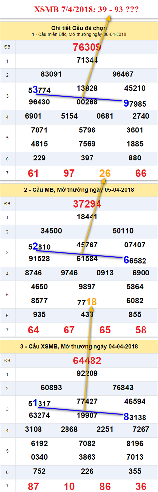Image resolution: width=158 pixels, height=492 pixels.
Task: Click the subtitle mentioning draw date 06-04-2018
Action: pyautogui.click(x=79, y=34)
